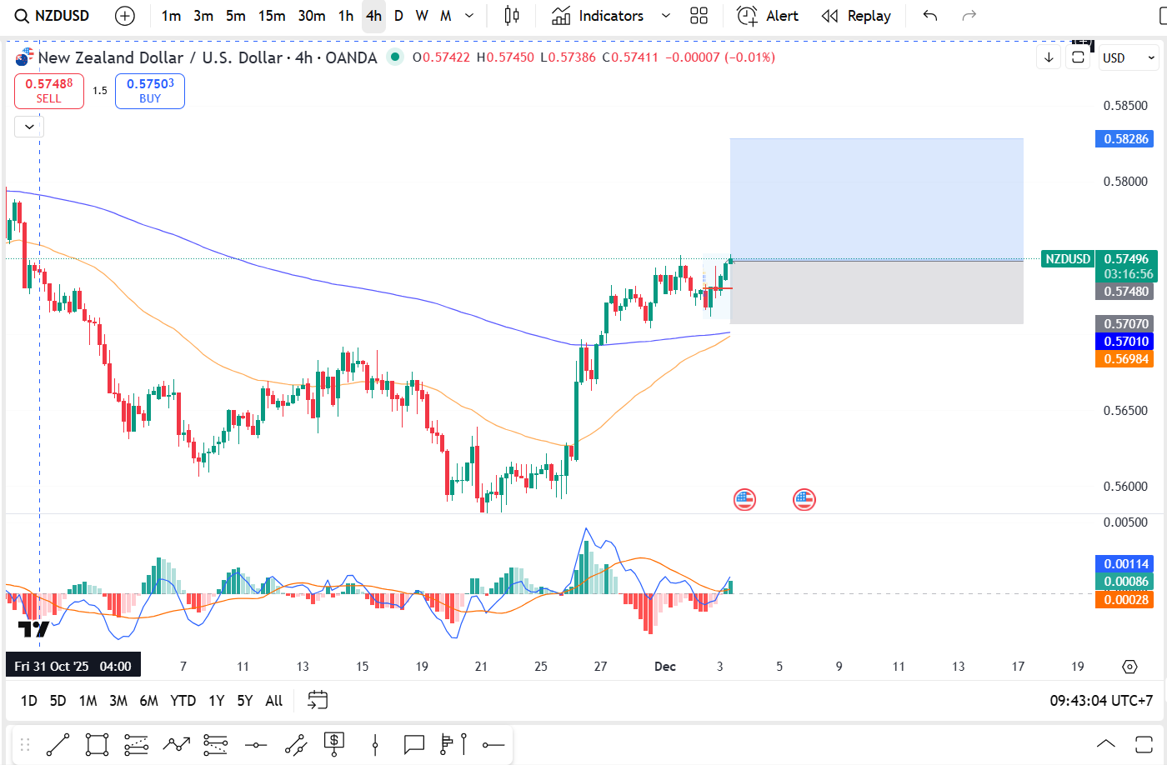Select the rectangle drawing tool
1167x765 pixels.
(x=97, y=744)
